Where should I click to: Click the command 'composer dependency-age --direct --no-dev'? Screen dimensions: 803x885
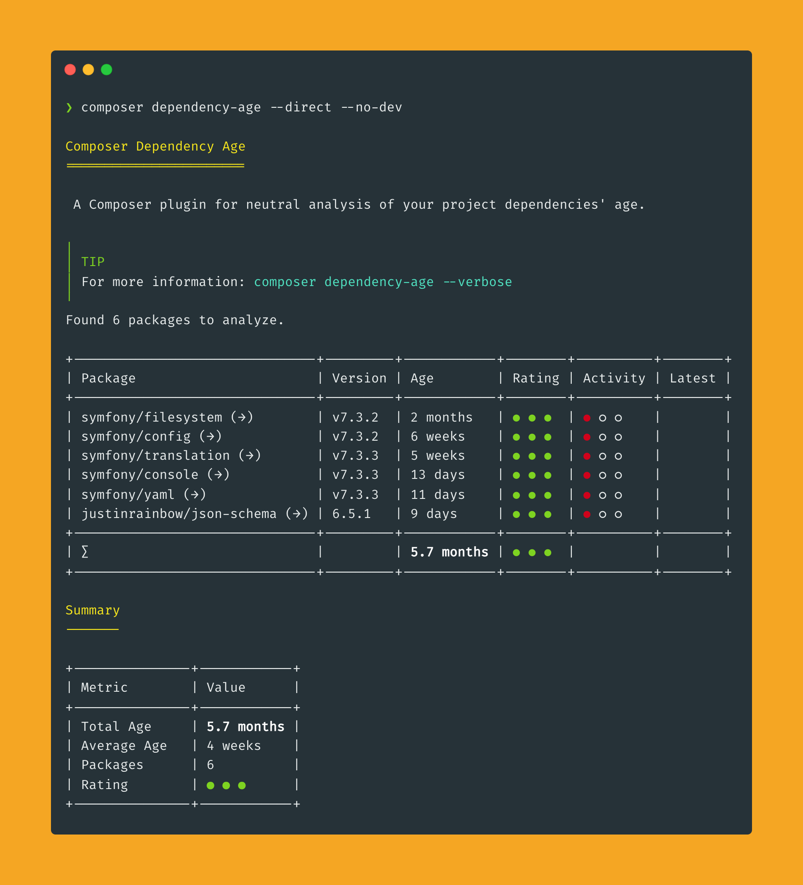tap(242, 107)
